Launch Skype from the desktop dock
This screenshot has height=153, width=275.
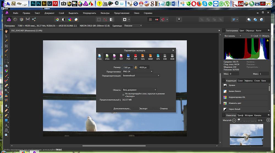205,4
